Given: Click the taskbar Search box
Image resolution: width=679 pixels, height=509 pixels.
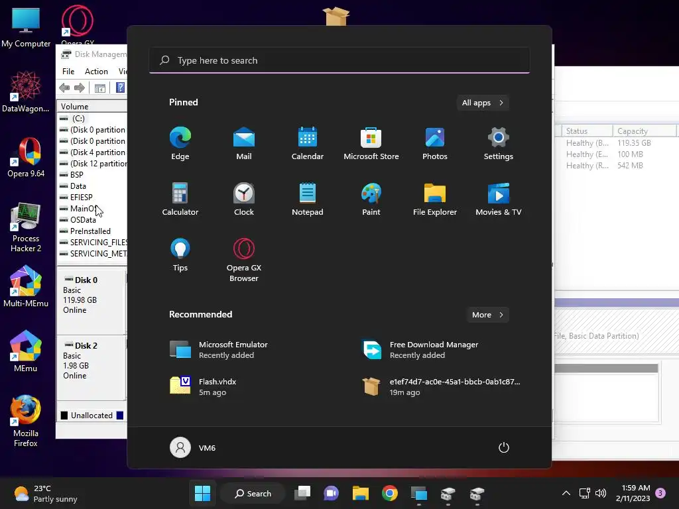Looking at the screenshot, I should click(253, 493).
